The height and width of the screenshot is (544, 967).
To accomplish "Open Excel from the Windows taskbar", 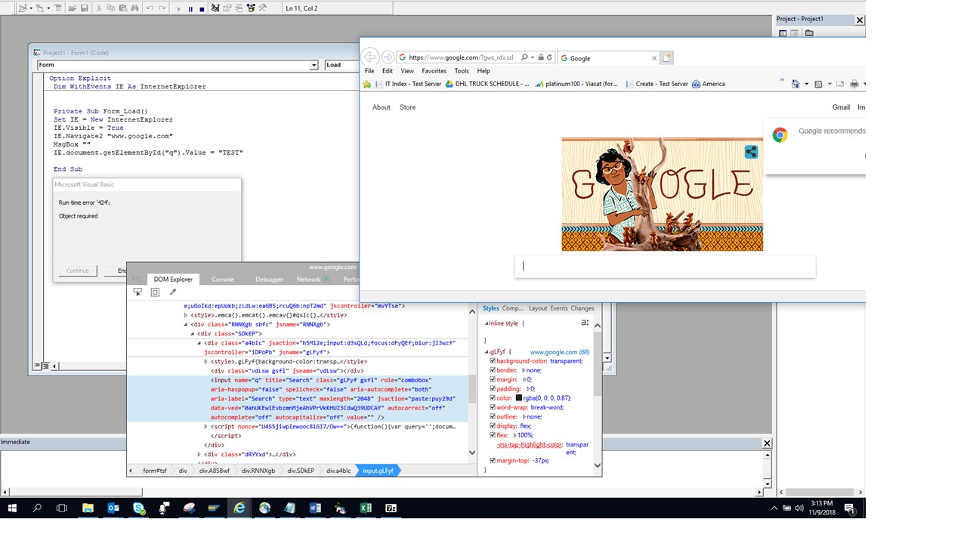I will (x=366, y=508).
